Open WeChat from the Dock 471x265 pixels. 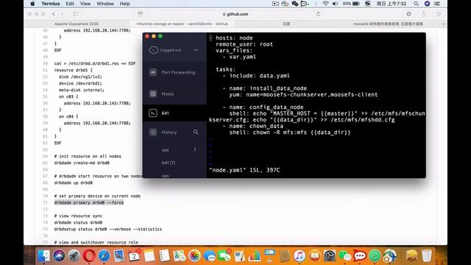tap(344, 256)
